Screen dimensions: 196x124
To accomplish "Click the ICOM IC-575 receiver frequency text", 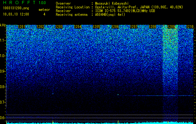I will (x=125, y=11).
